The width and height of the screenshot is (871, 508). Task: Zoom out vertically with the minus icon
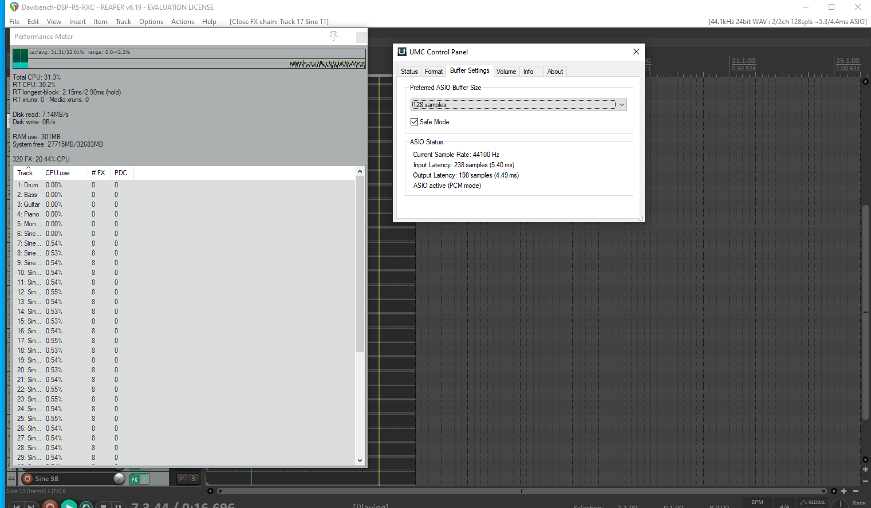tap(865, 481)
